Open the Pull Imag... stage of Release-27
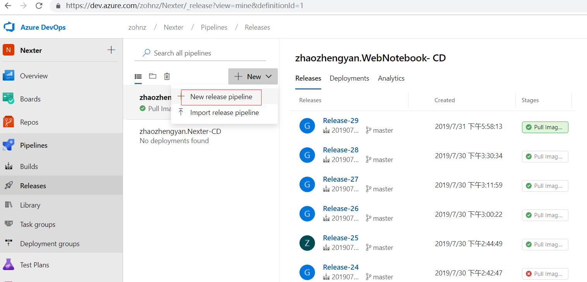This screenshot has width=587, height=282. click(x=545, y=186)
